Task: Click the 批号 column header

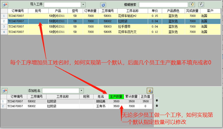Action: click(38, 11)
